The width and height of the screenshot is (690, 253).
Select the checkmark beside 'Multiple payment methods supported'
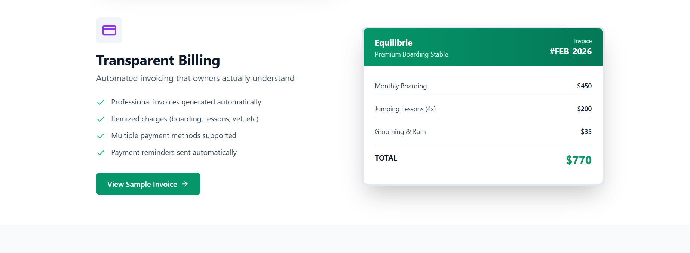tap(101, 135)
